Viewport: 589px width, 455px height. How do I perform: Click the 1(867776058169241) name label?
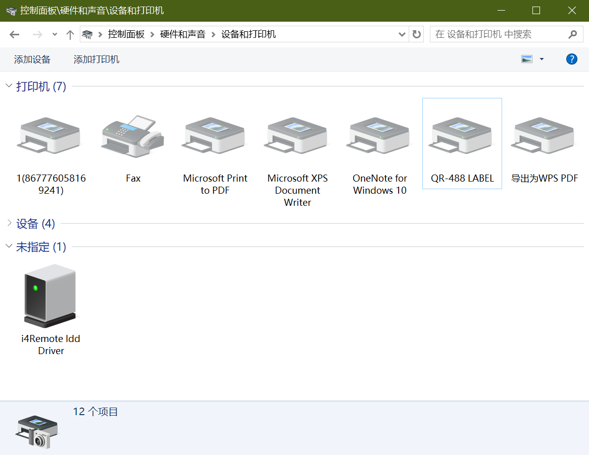(x=51, y=184)
